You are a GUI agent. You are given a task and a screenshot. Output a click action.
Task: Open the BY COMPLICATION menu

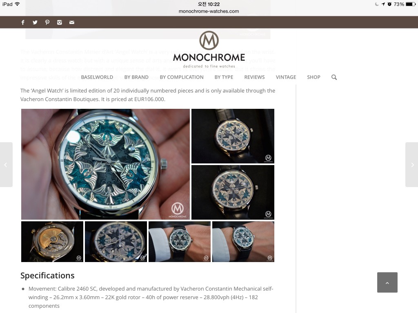182,77
